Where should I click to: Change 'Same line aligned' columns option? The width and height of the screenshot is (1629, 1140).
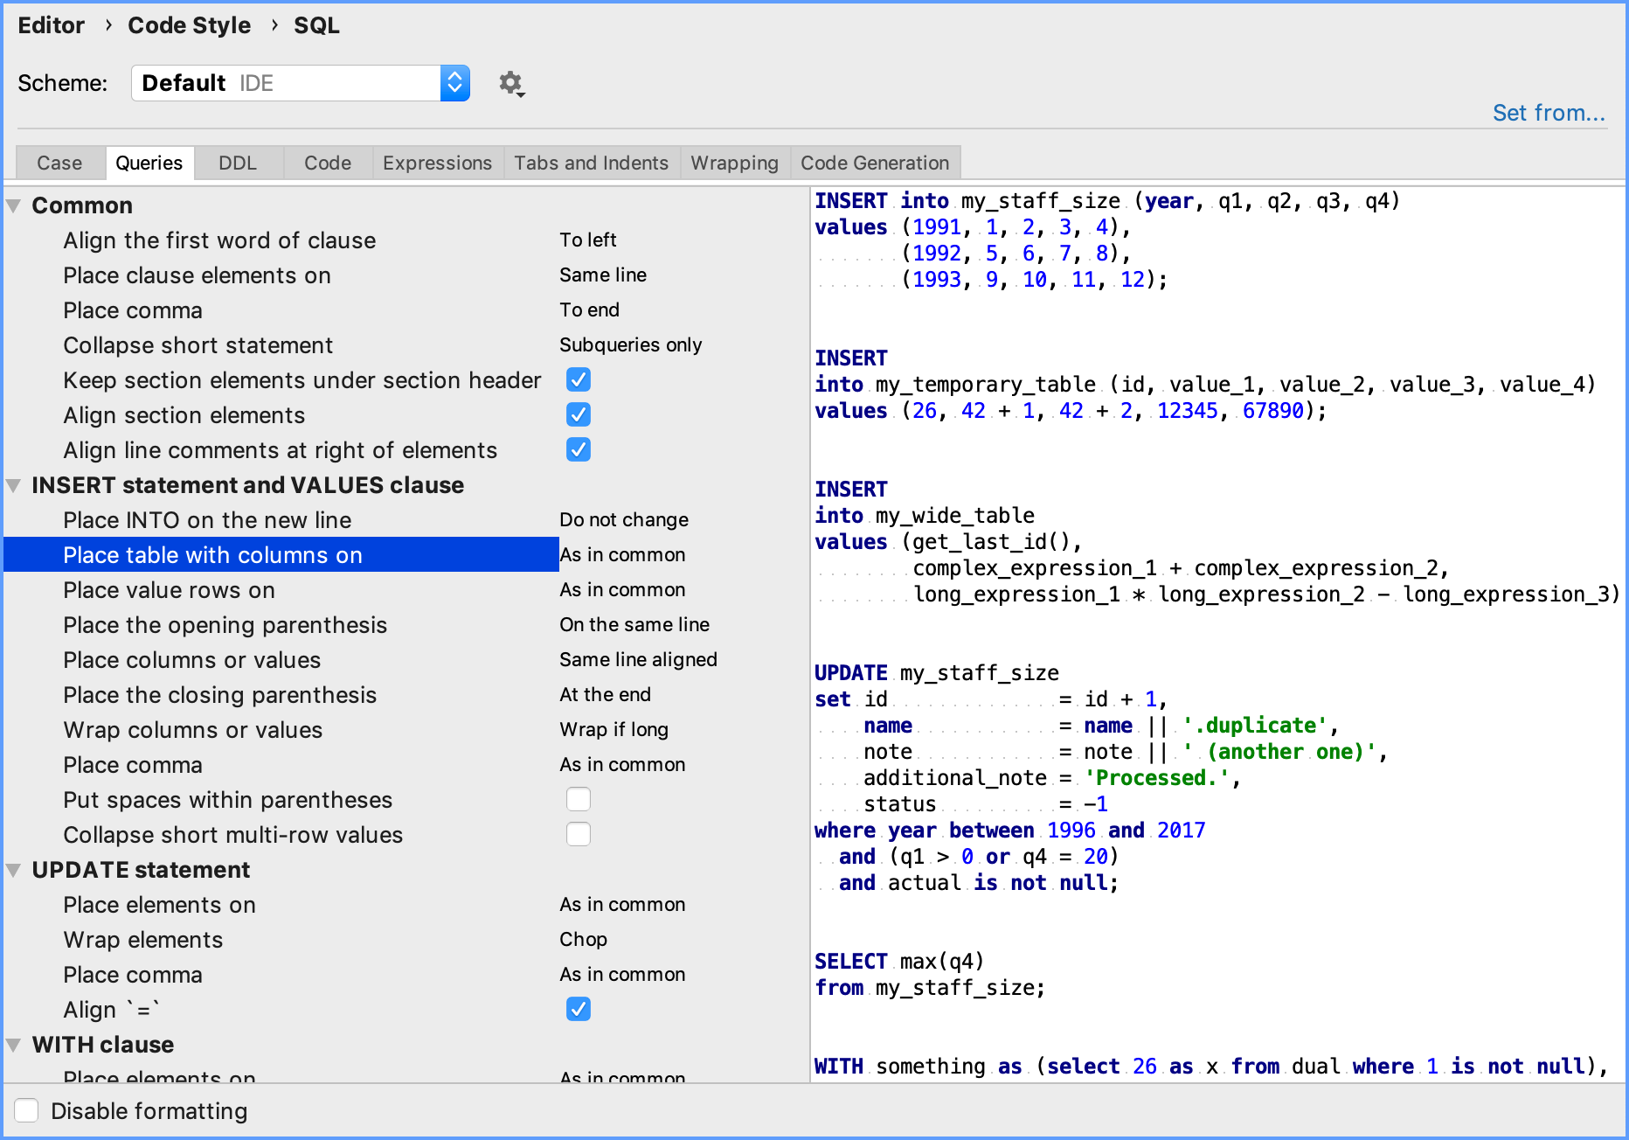pos(638,659)
